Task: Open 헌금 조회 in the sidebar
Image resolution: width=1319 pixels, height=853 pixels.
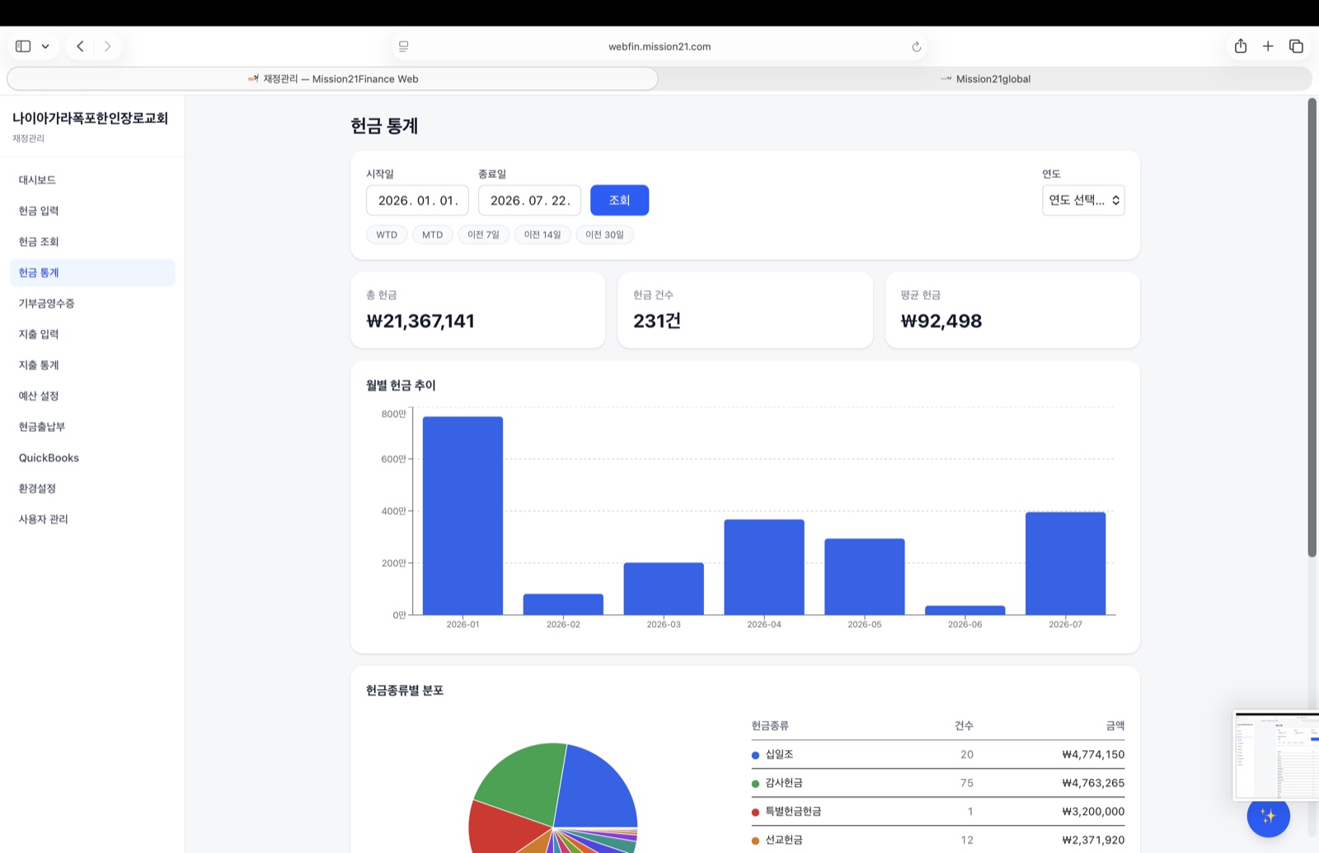Action: click(x=92, y=241)
